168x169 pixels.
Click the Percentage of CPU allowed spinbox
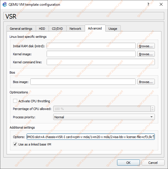pyautogui.click(x=104, y=109)
